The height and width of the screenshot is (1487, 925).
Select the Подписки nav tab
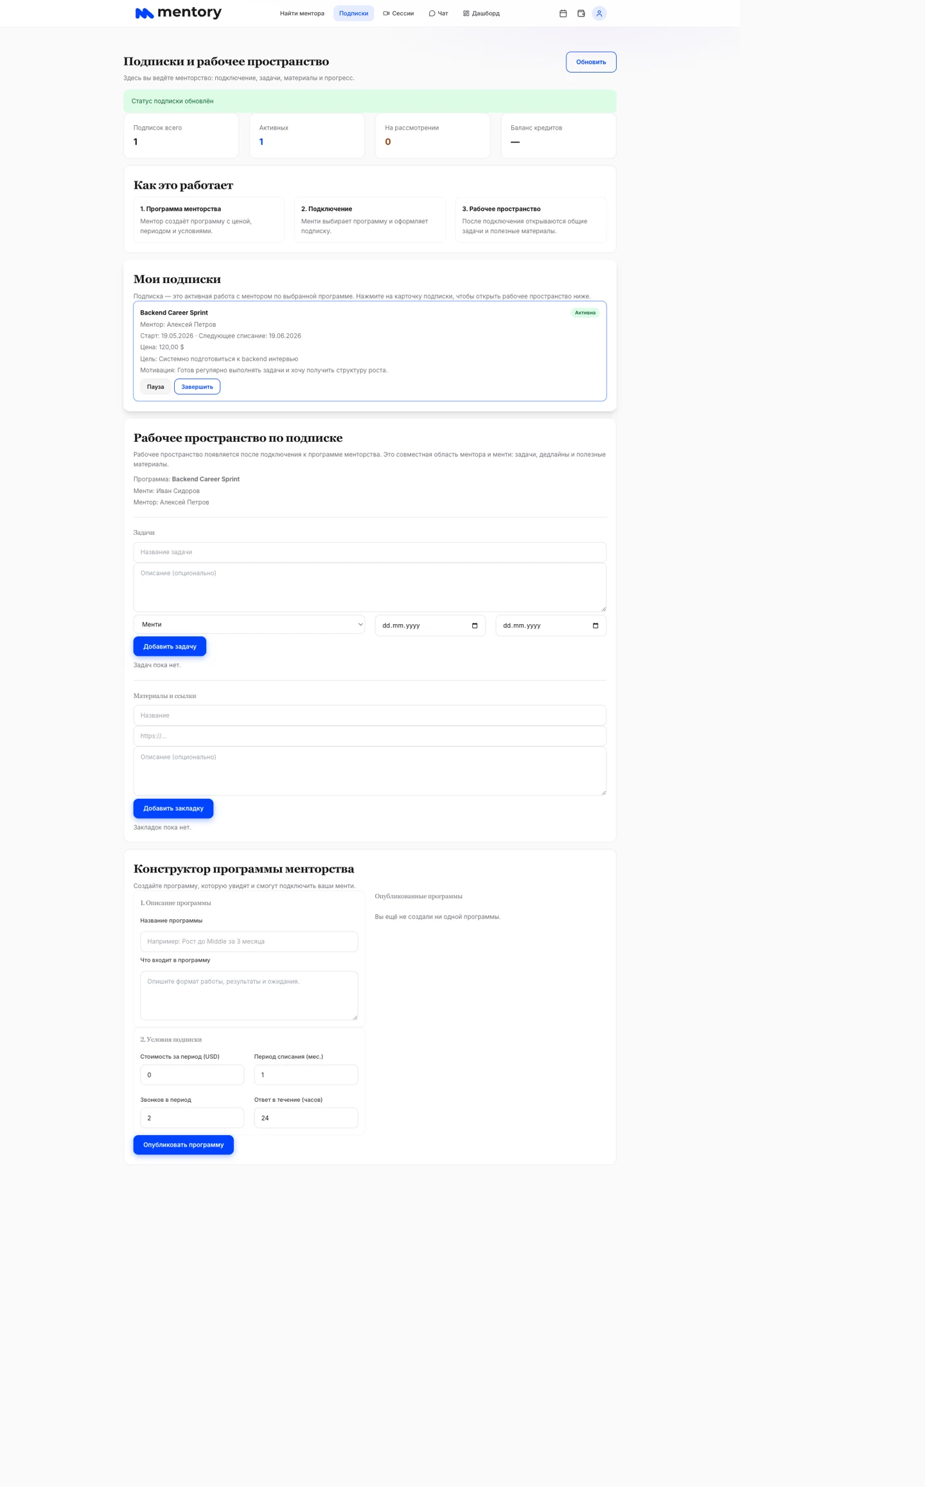354,13
